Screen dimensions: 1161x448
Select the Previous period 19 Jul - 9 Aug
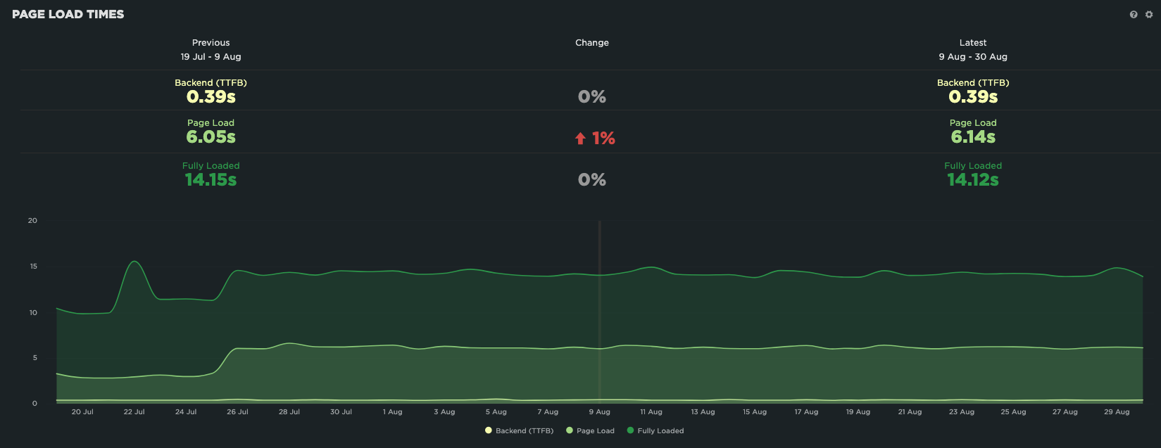point(211,56)
